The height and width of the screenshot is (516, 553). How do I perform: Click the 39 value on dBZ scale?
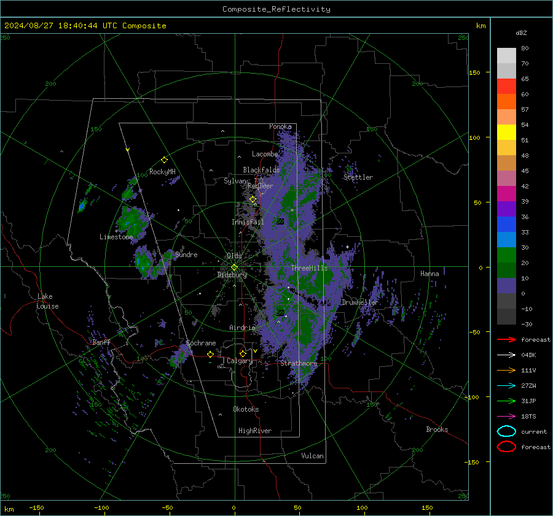tap(525, 201)
